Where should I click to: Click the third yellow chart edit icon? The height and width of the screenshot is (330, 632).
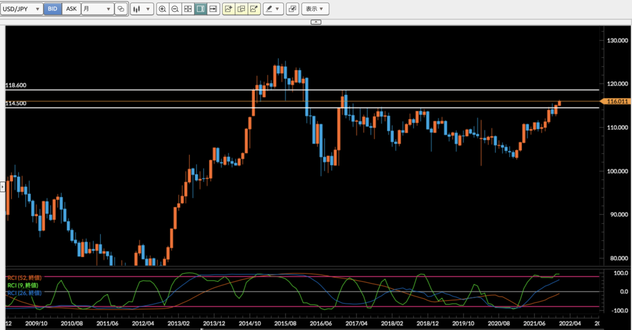point(254,9)
